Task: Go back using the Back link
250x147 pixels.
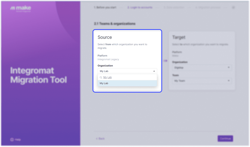Action: click(100, 139)
